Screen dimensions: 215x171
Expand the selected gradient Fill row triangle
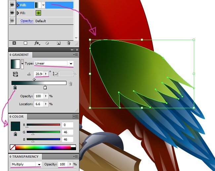(x=18, y=5)
